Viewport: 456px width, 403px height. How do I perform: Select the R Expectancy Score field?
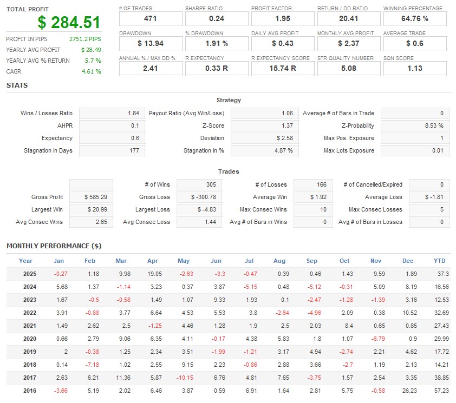[x=282, y=69]
